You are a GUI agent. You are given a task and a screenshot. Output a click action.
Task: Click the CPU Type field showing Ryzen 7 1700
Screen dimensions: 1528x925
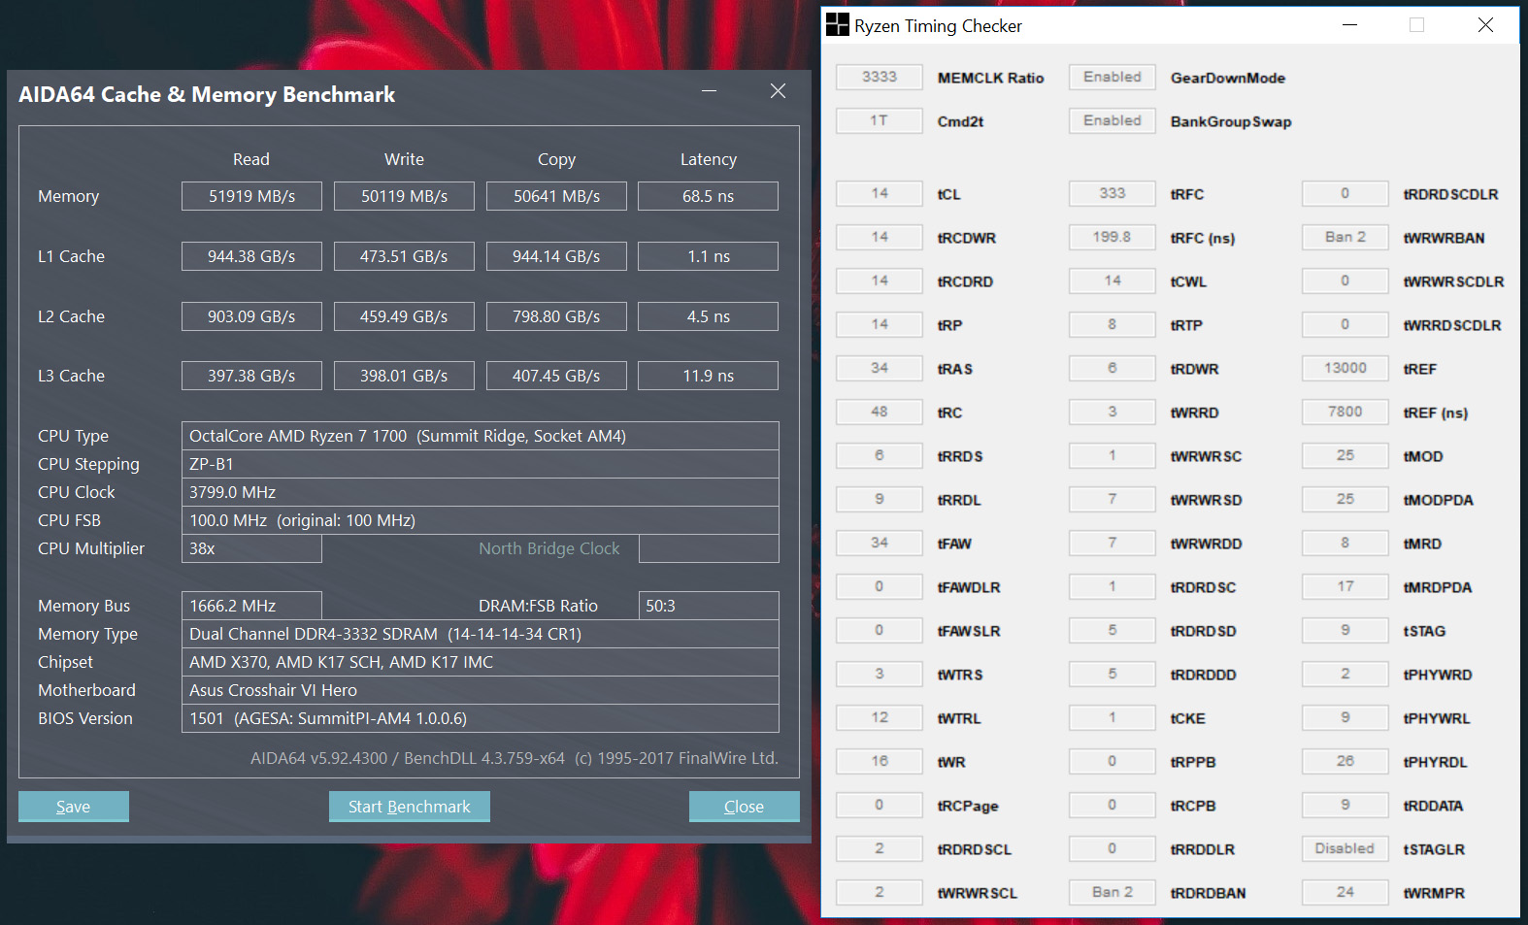[x=481, y=436]
